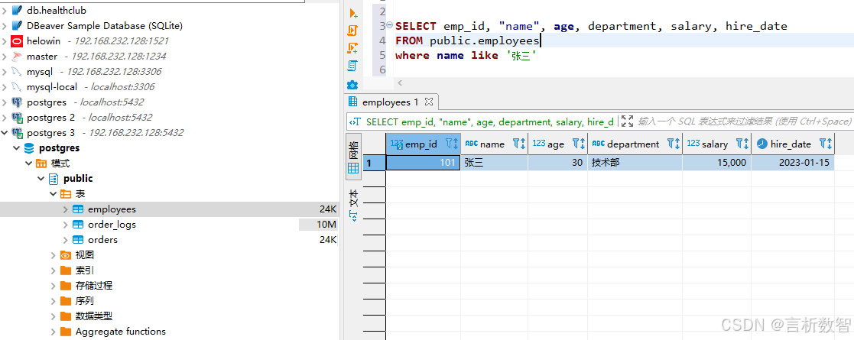The width and height of the screenshot is (854, 340).
Task: Click the execute script icon
Action: (x=352, y=30)
